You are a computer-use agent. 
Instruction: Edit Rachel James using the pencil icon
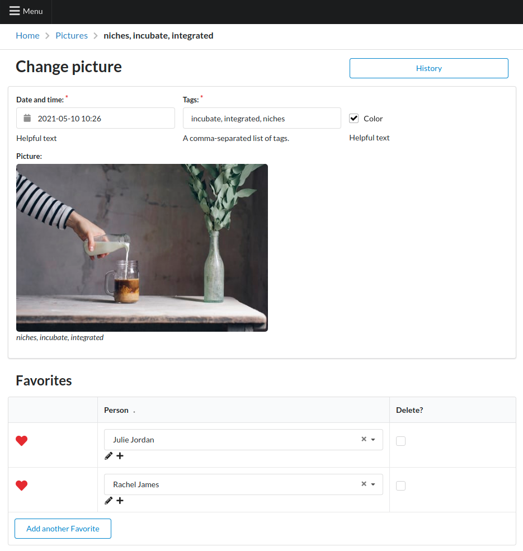point(109,501)
